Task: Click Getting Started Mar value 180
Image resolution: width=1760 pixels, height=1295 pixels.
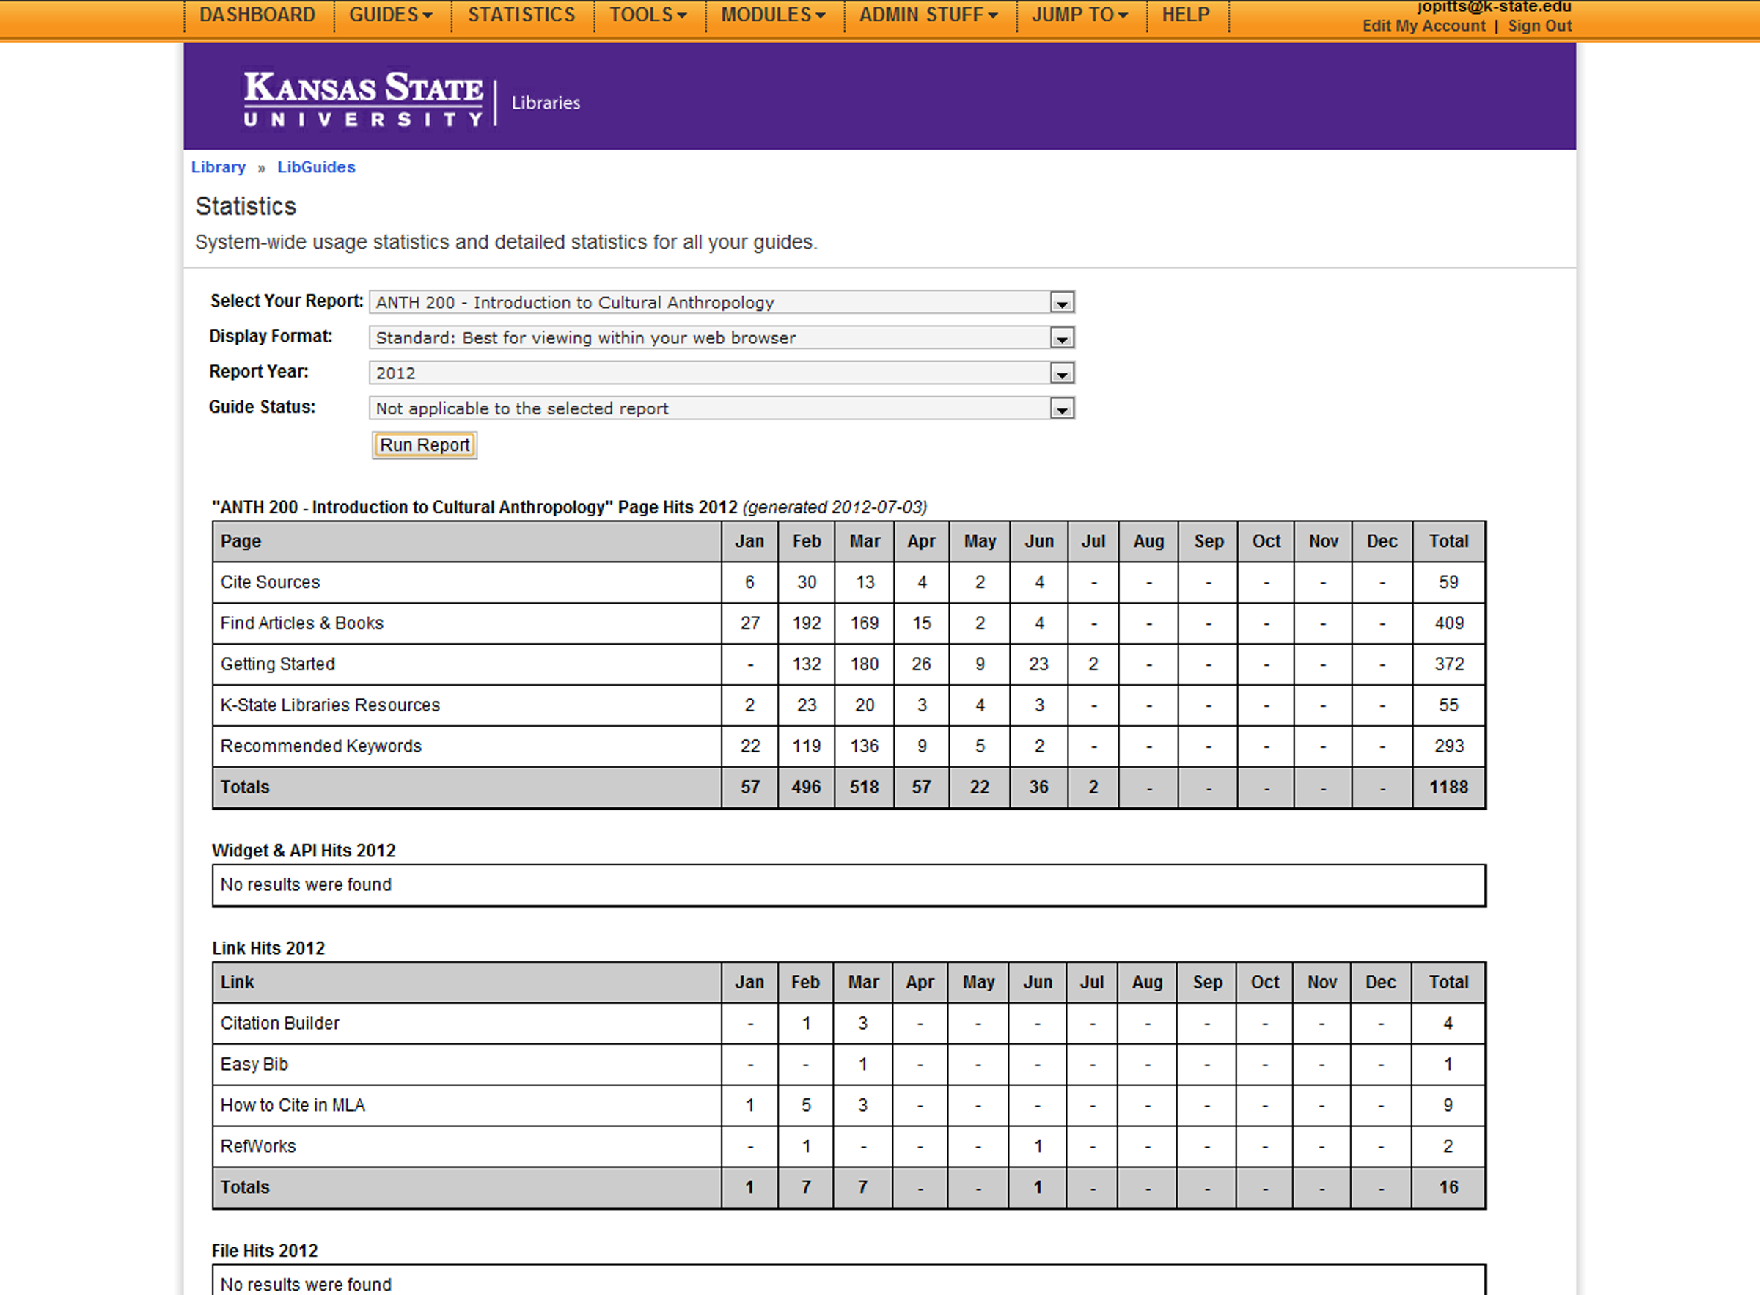Action: 864,664
